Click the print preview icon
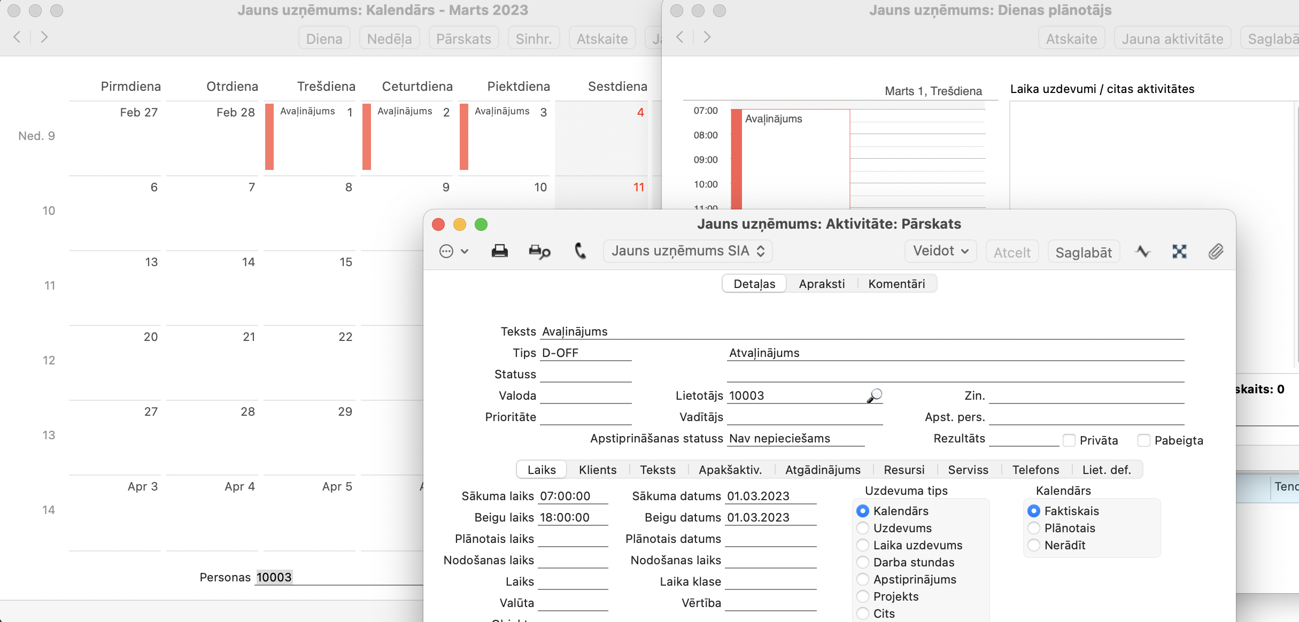Viewport: 1299px width, 622px height. [x=539, y=251]
